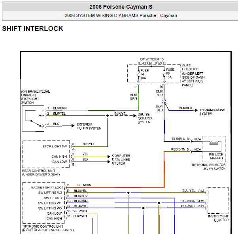Click "BLK/WHT" at Tiptronic pin 86

[x=80, y=216]
